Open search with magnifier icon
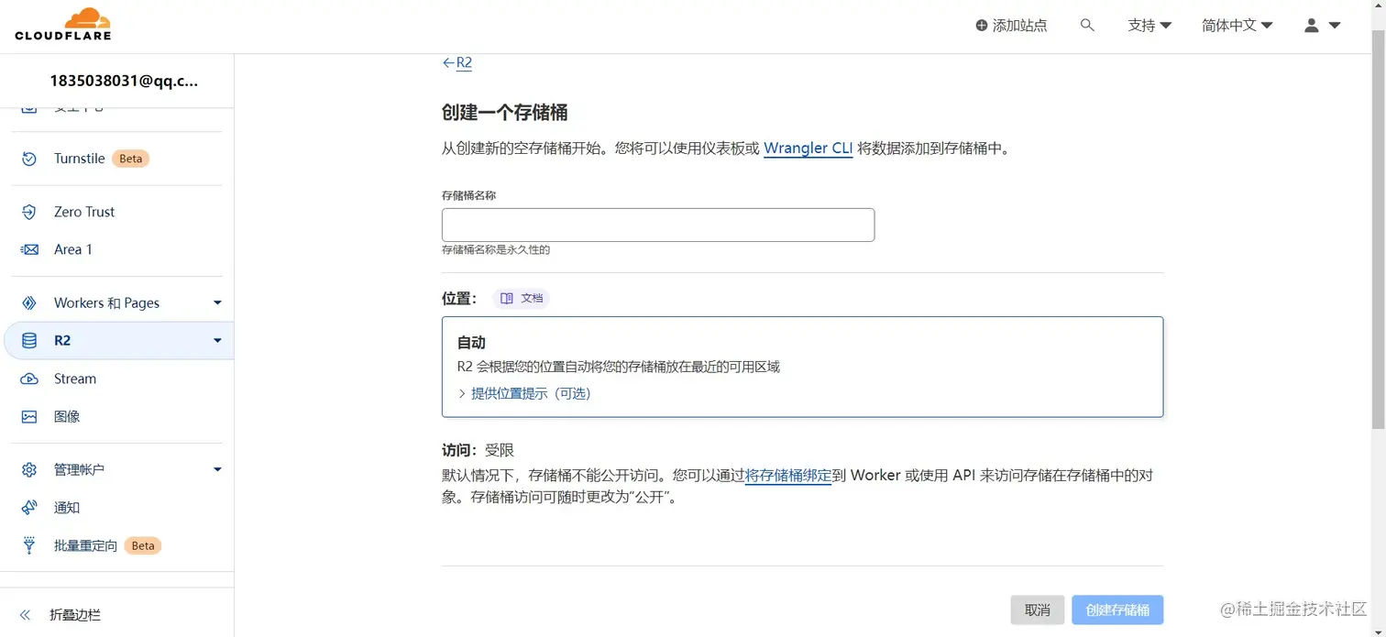 point(1087,26)
